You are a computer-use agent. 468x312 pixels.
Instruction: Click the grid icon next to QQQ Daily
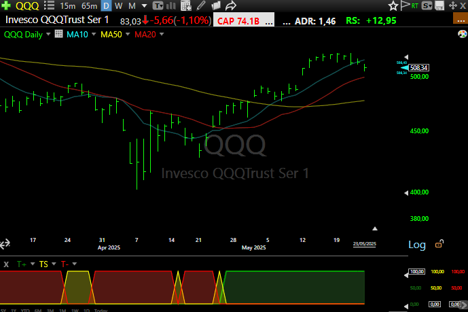click(x=58, y=34)
